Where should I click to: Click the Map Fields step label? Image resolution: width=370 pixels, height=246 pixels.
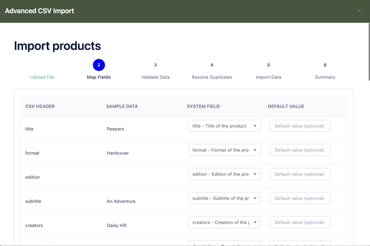tap(99, 77)
